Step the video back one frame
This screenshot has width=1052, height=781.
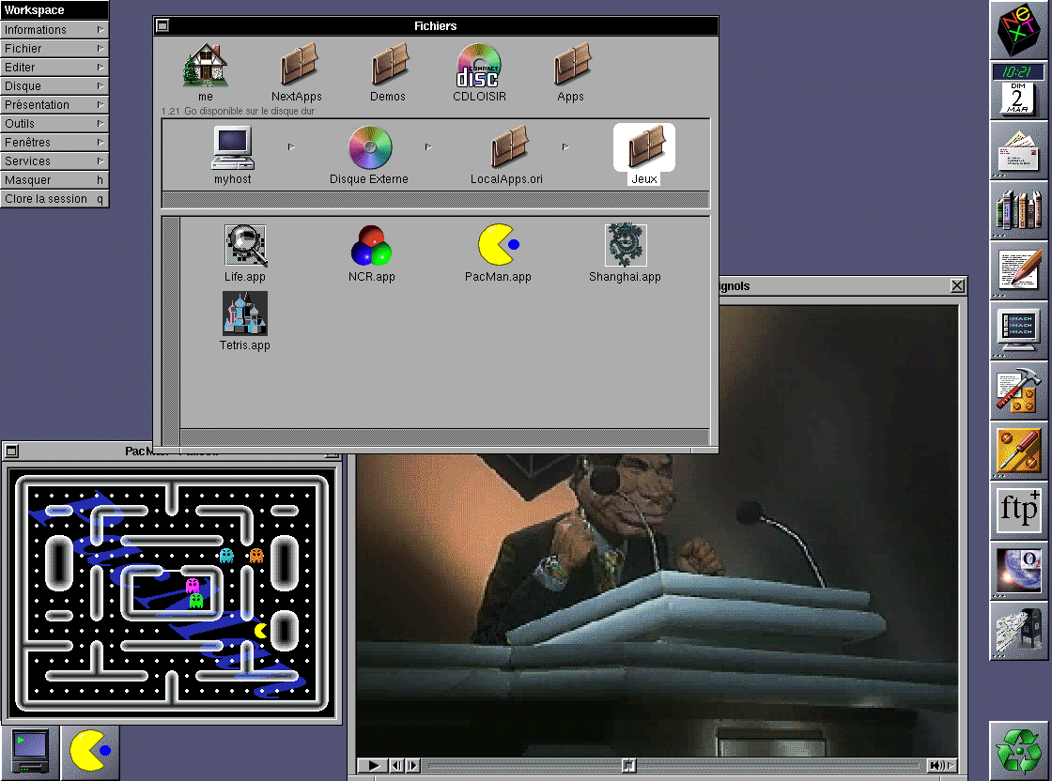tap(396, 765)
